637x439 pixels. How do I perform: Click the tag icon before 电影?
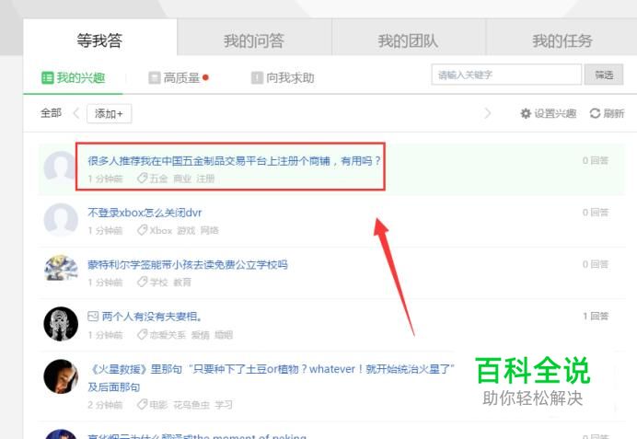point(142,404)
